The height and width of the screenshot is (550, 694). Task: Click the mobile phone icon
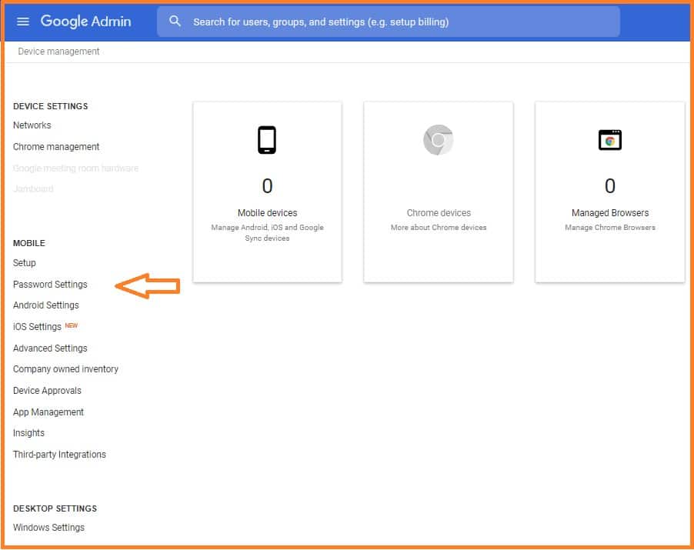(x=267, y=140)
